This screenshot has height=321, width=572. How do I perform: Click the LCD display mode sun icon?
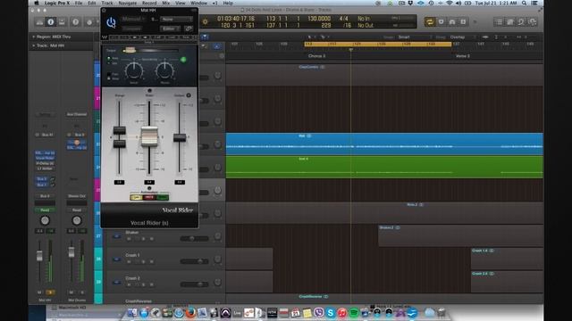(x=205, y=21)
